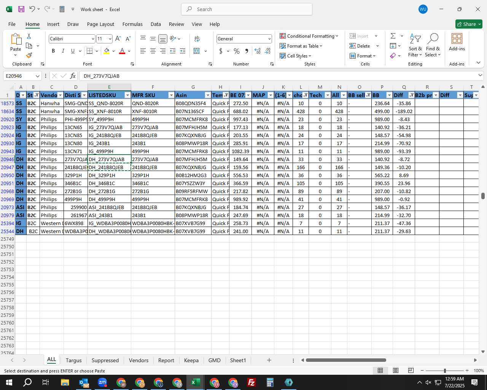Image resolution: width=487 pixels, height=390 pixels.
Task: Toggle Middle Align
Action: (153, 38)
